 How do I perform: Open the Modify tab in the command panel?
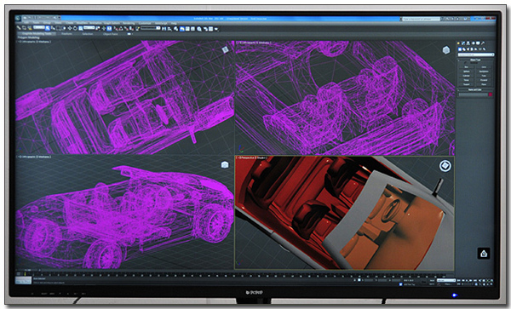pos(463,43)
